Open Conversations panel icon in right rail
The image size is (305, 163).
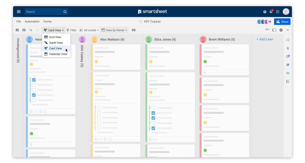pos(288,40)
